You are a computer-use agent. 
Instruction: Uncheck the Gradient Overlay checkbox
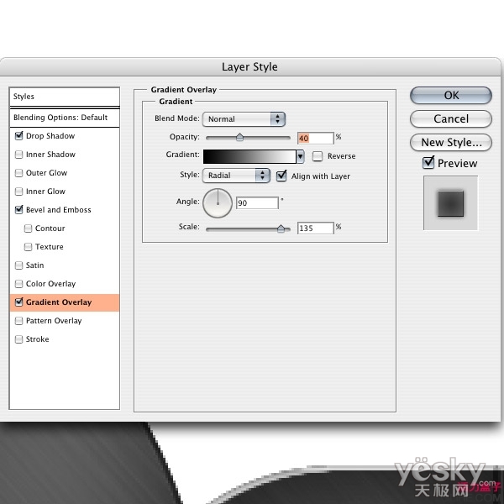19,302
